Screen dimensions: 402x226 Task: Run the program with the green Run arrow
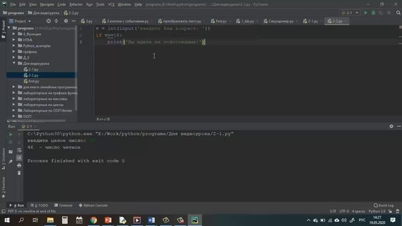click(366, 13)
